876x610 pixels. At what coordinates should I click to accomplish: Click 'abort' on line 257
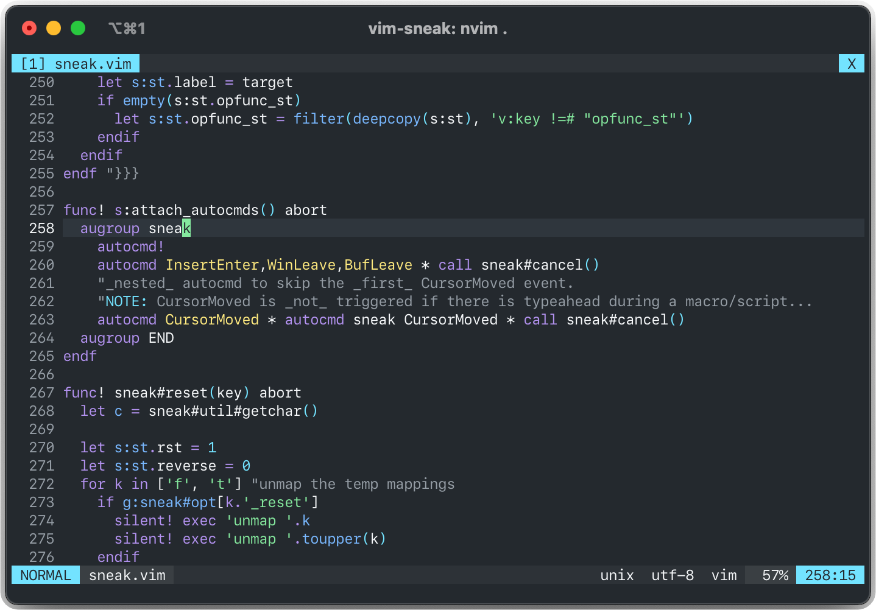click(306, 210)
